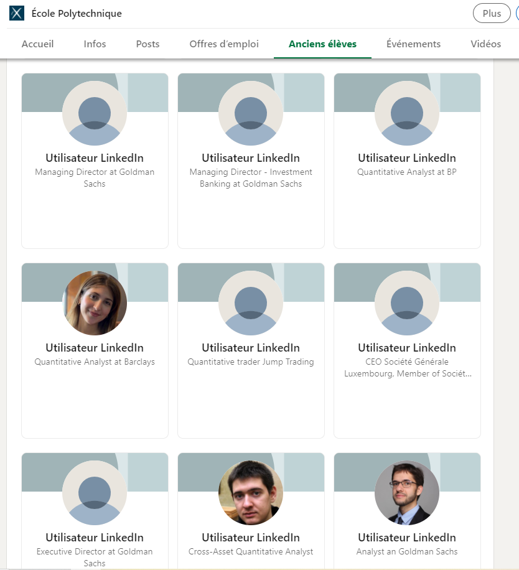The image size is (519, 570).
Task: Click avatar of Quantitative Analyst at BP
Action: click(x=407, y=113)
